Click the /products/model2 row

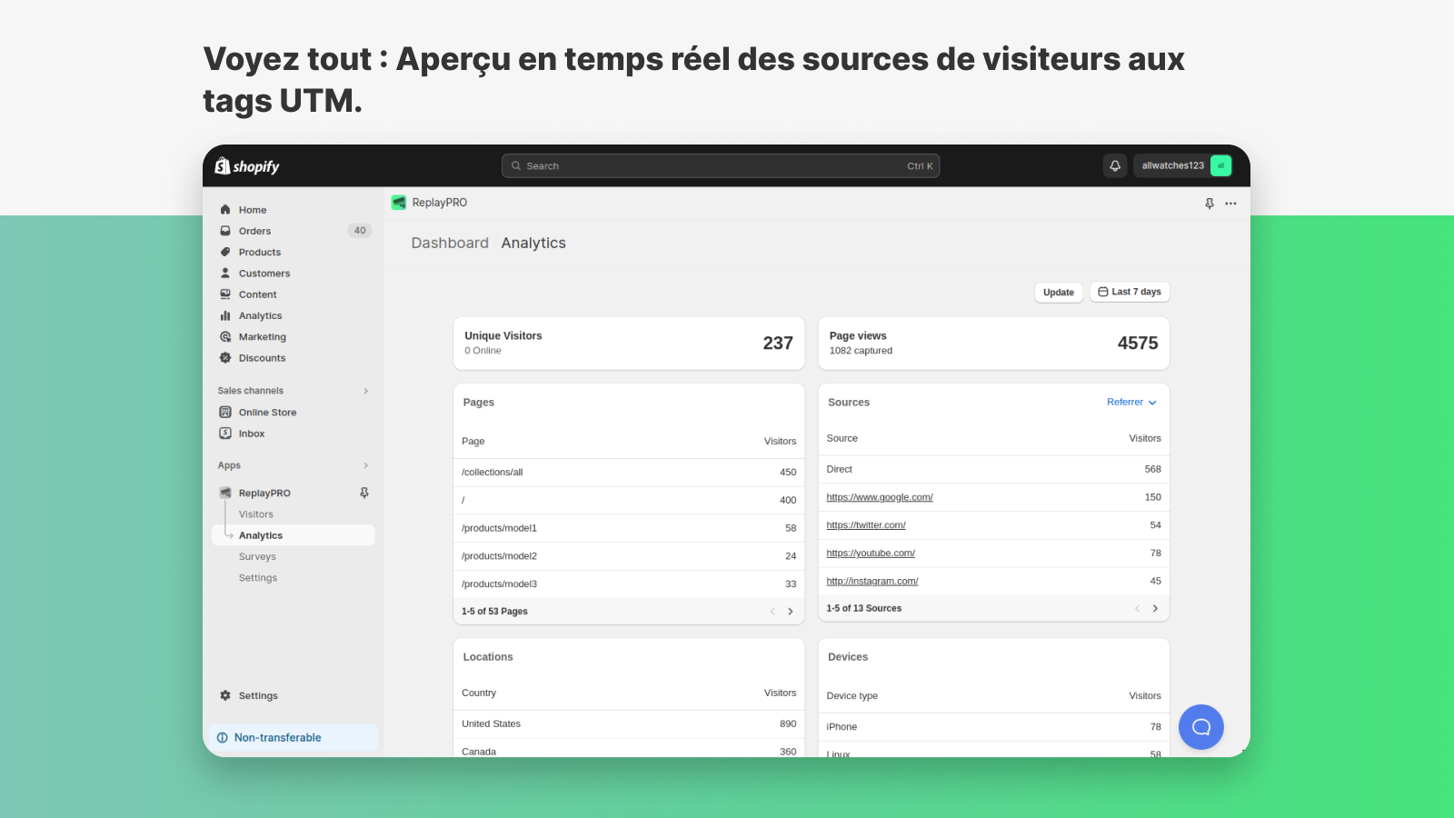(x=629, y=556)
